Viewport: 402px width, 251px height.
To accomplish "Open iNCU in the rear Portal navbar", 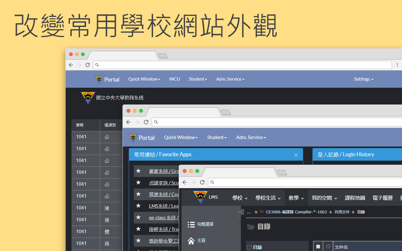I will click(x=175, y=79).
